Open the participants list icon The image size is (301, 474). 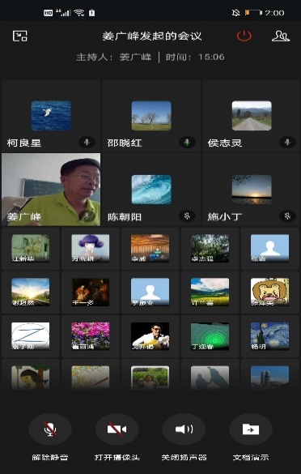click(x=281, y=36)
